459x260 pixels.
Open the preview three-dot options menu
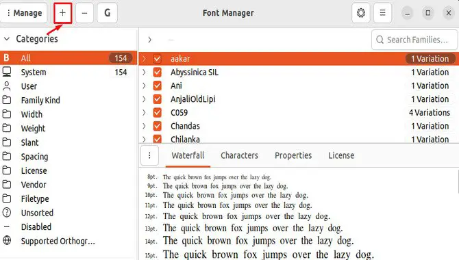coord(149,155)
